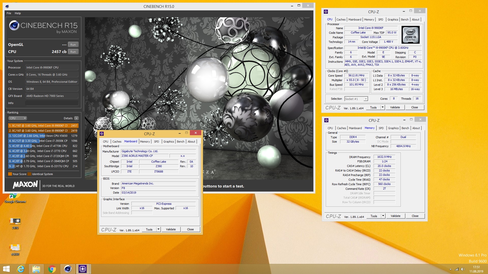The height and width of the screenshot is (274, 488).
Task: Open Bench tab in top CPU-Z window
Action: tap(405, 20)
